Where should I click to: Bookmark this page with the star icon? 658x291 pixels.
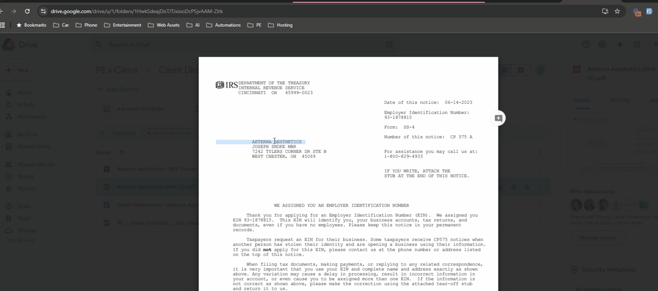click(x=617, y=11)
